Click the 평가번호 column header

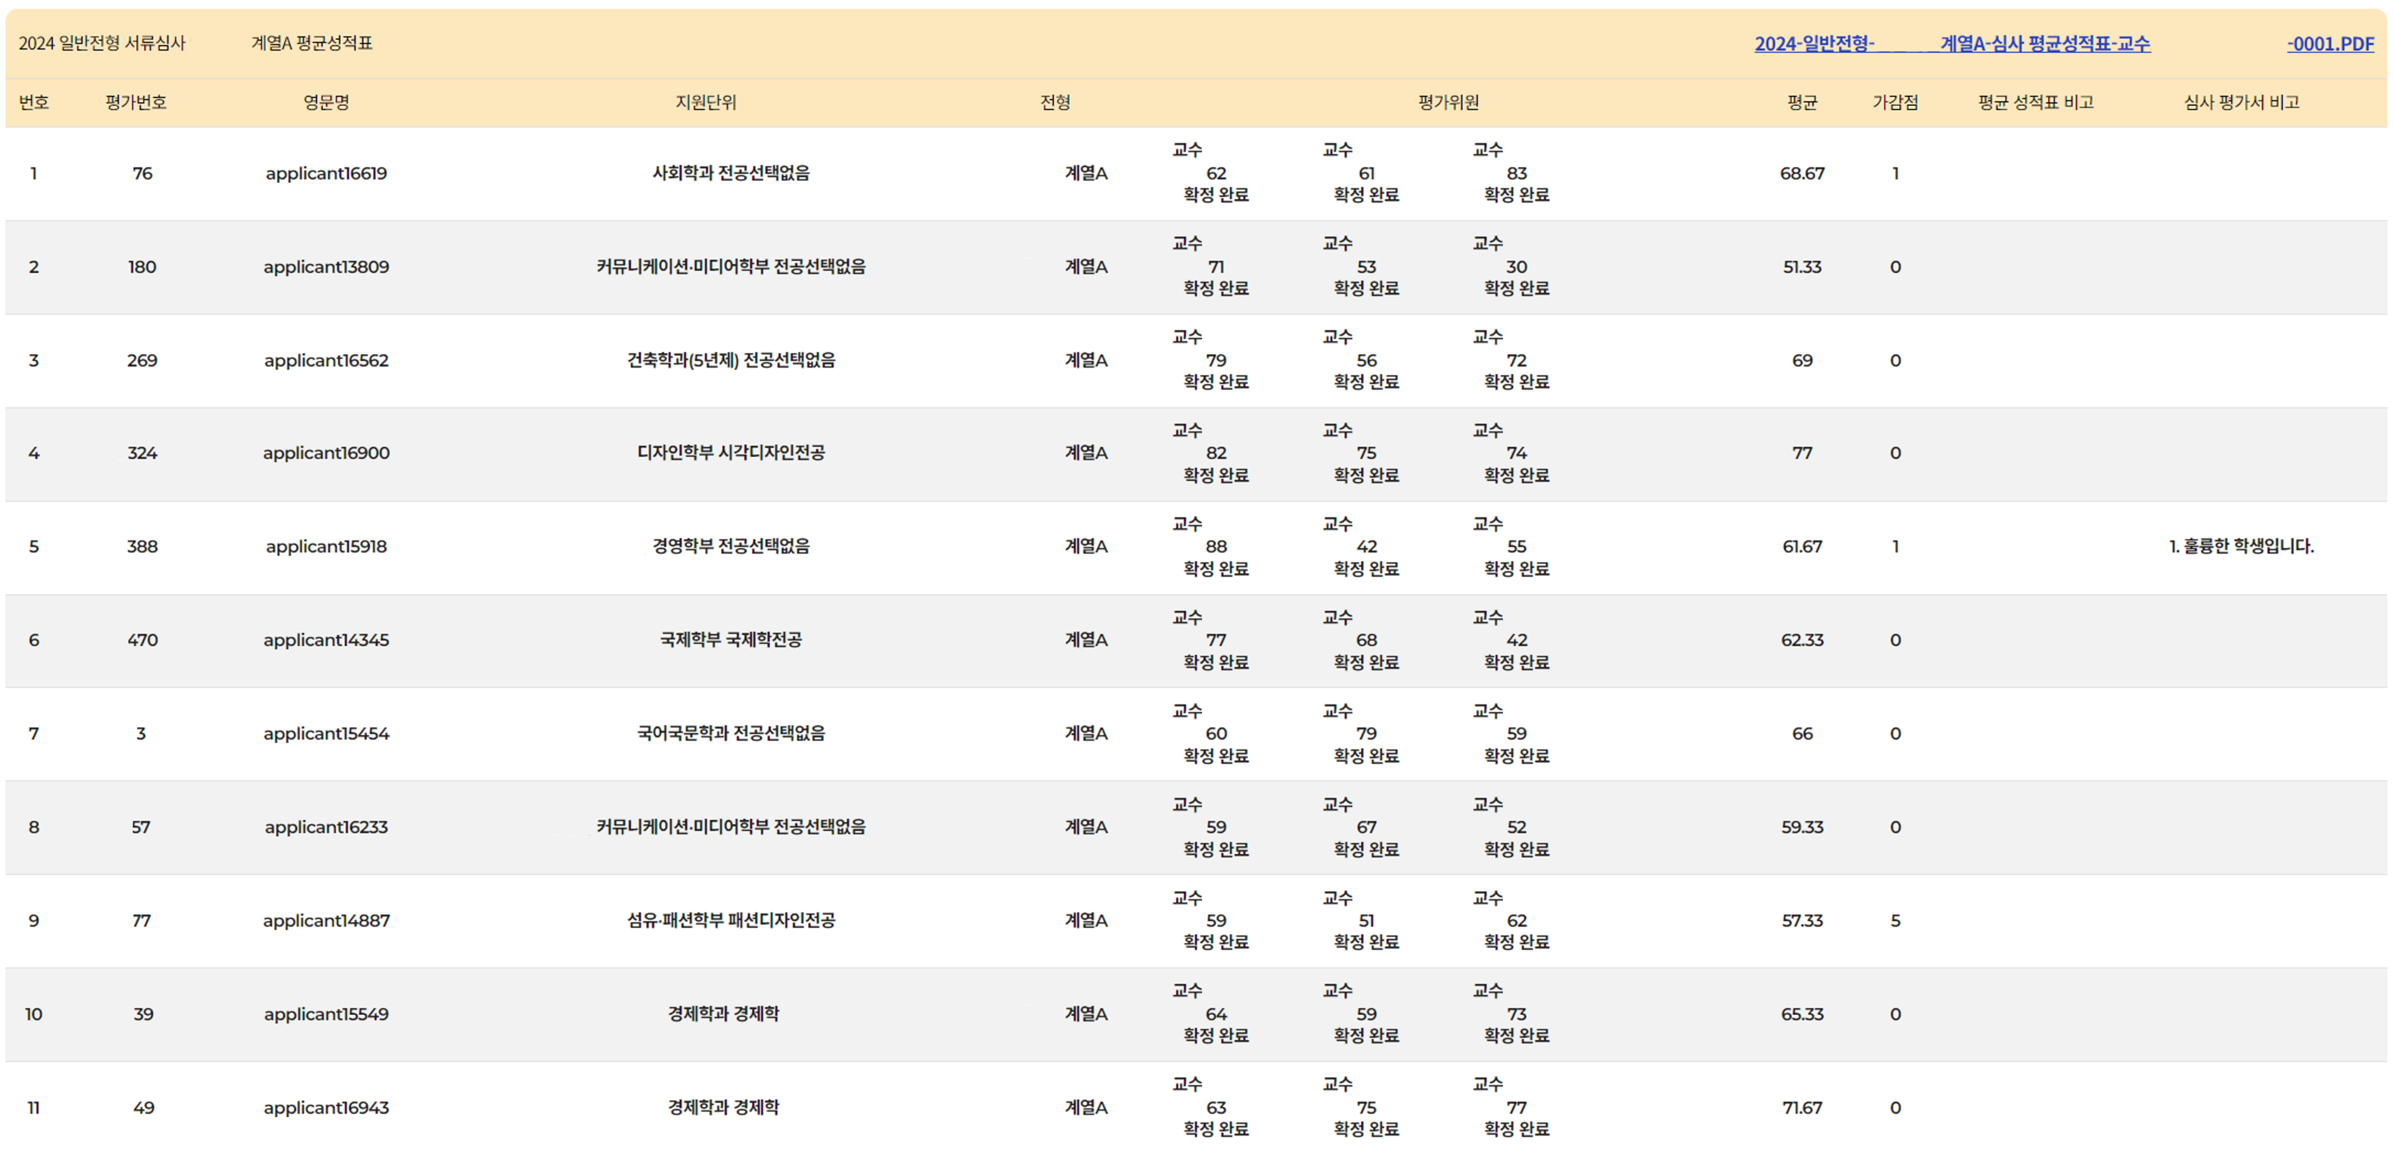(136, 102)
